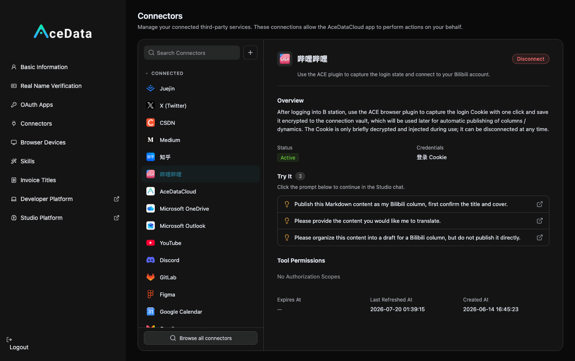Click the Connectors plug icon
Image resolution: width=575 pixels, height=361 pixels.
click(x=14, y=124)
